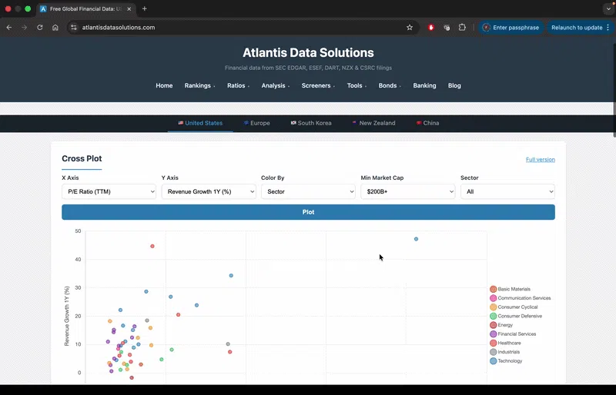This screenshot has height=395, width=616.
Task: Click the browser forward arrow
Action: point(25,28)
